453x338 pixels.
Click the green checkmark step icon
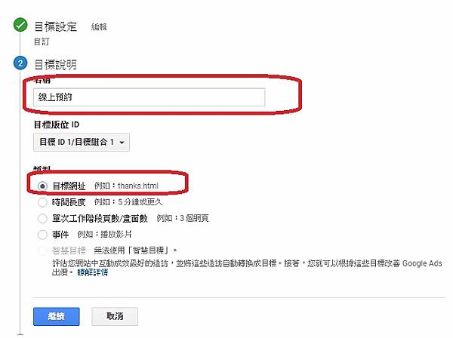click(20, 25)
